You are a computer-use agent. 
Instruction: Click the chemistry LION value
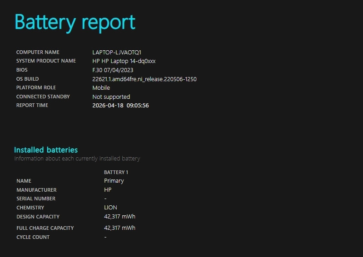[111, 208]
